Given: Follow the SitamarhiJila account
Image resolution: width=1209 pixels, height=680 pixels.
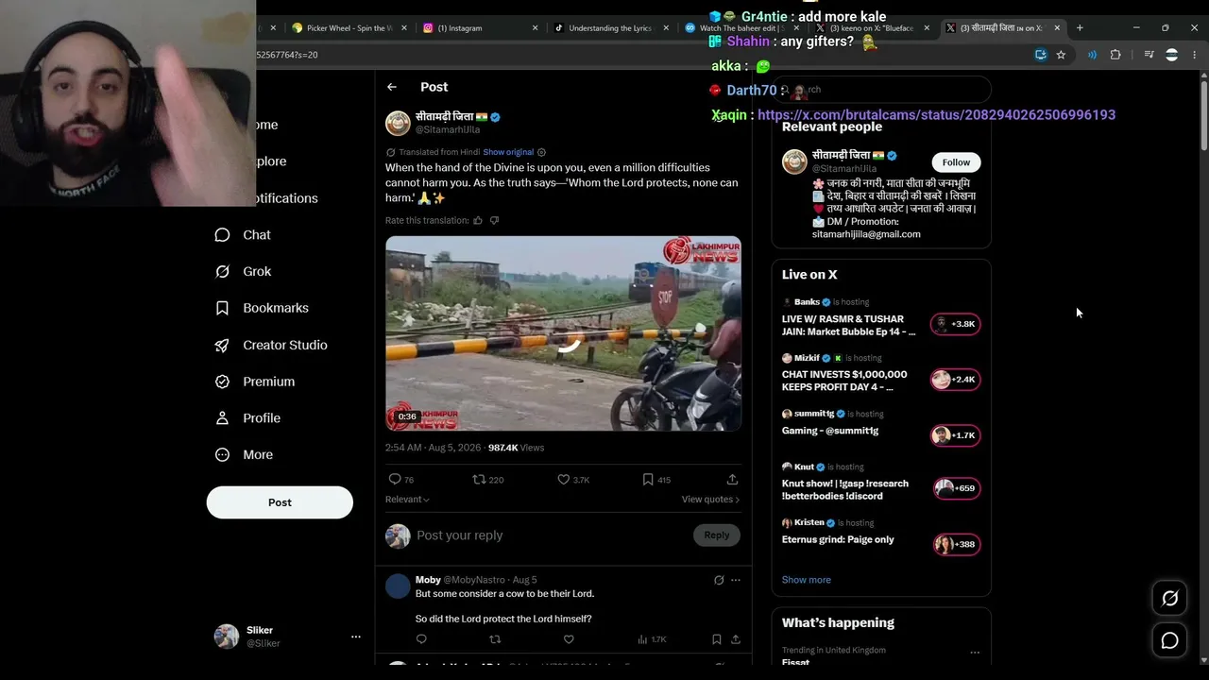Looking at the screenshot, I should pos(956,162).
